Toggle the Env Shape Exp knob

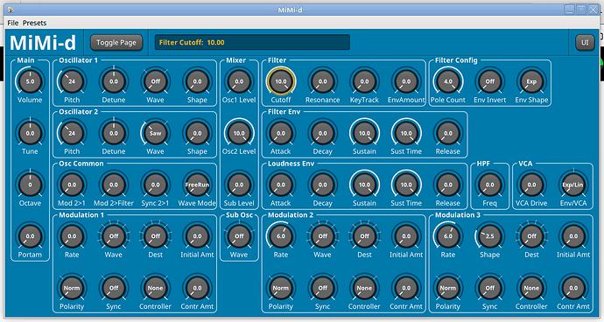click(x=531, y=81)
